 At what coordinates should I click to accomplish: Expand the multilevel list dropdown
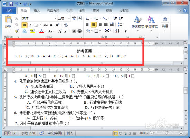(x=108, y=18)
